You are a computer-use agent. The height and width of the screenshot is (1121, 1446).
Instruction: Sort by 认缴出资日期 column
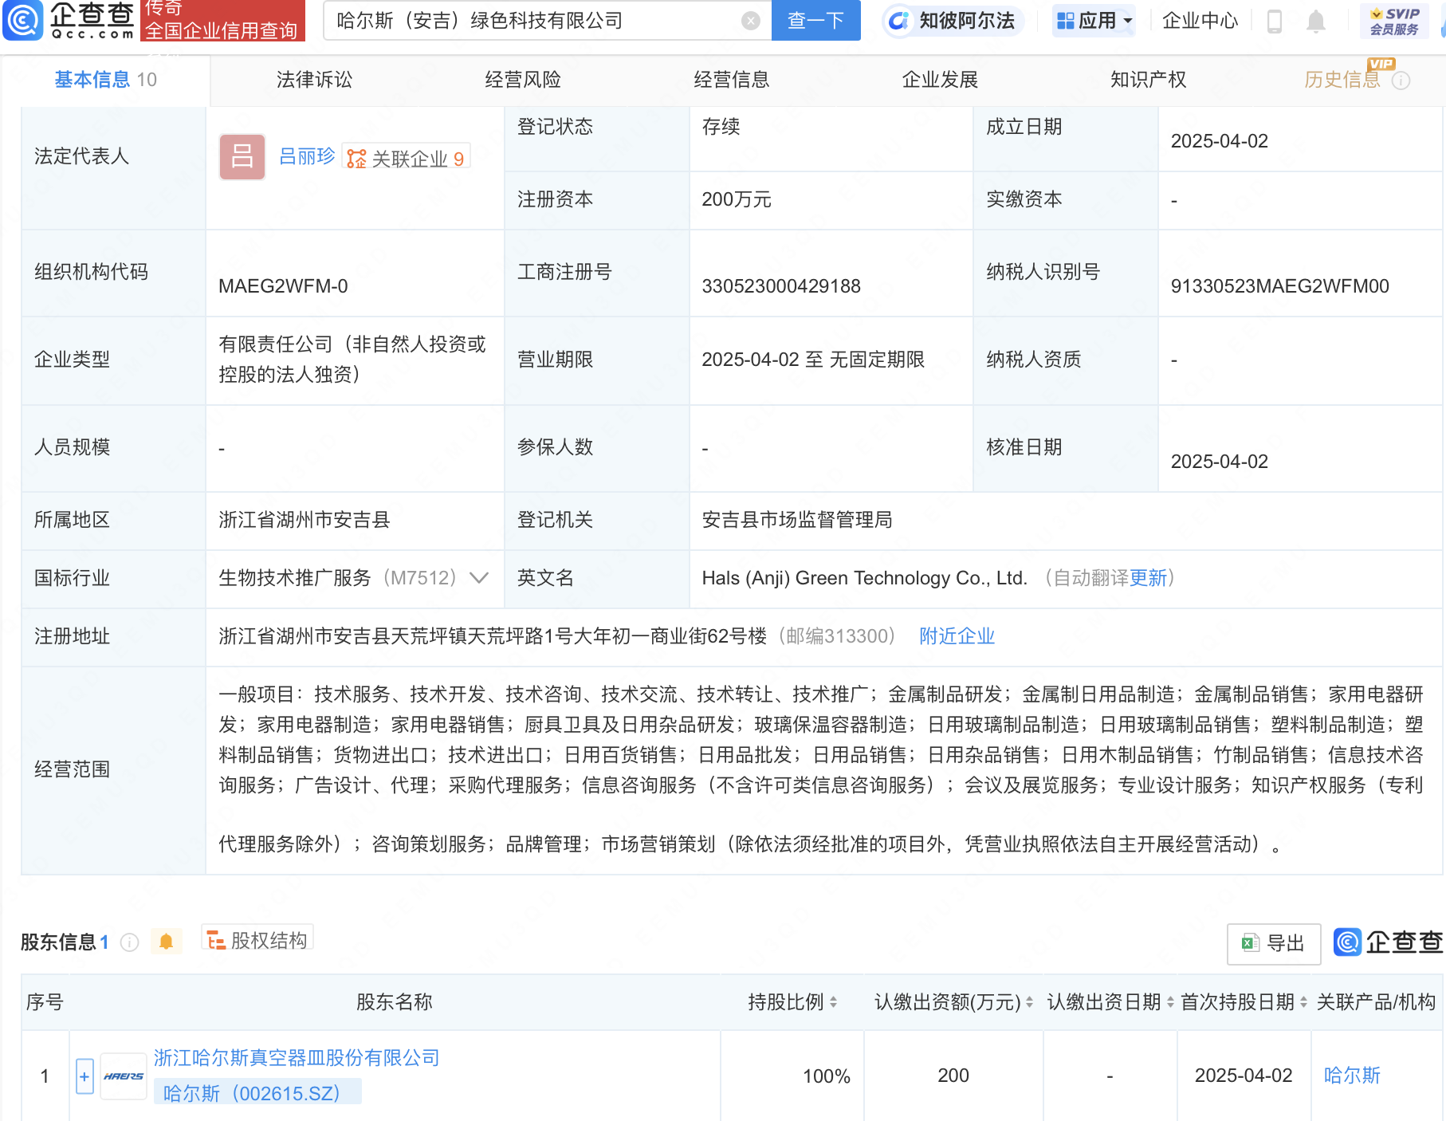click(x=1170, y=1002)
